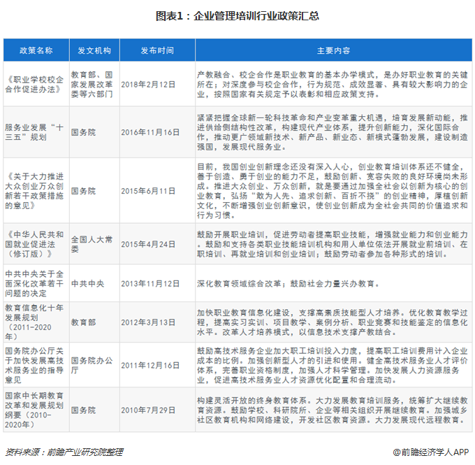475x465 pixels.
Task: Select the 教育信息化十年发展规划 policy cell
Action: point(36,322)
